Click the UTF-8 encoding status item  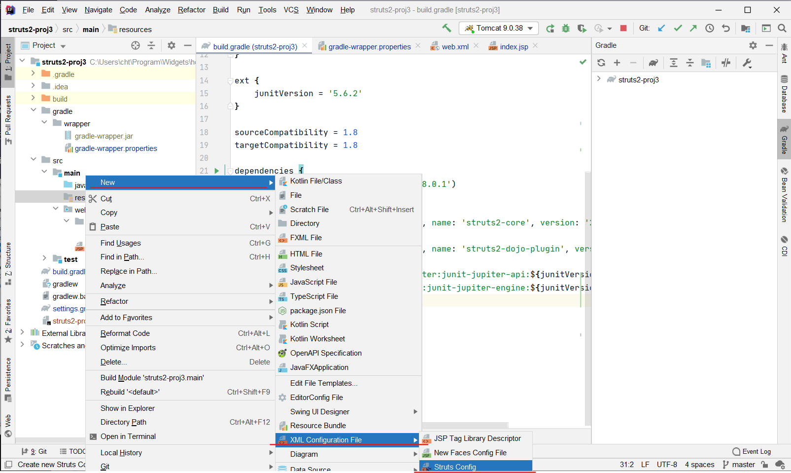667,465
